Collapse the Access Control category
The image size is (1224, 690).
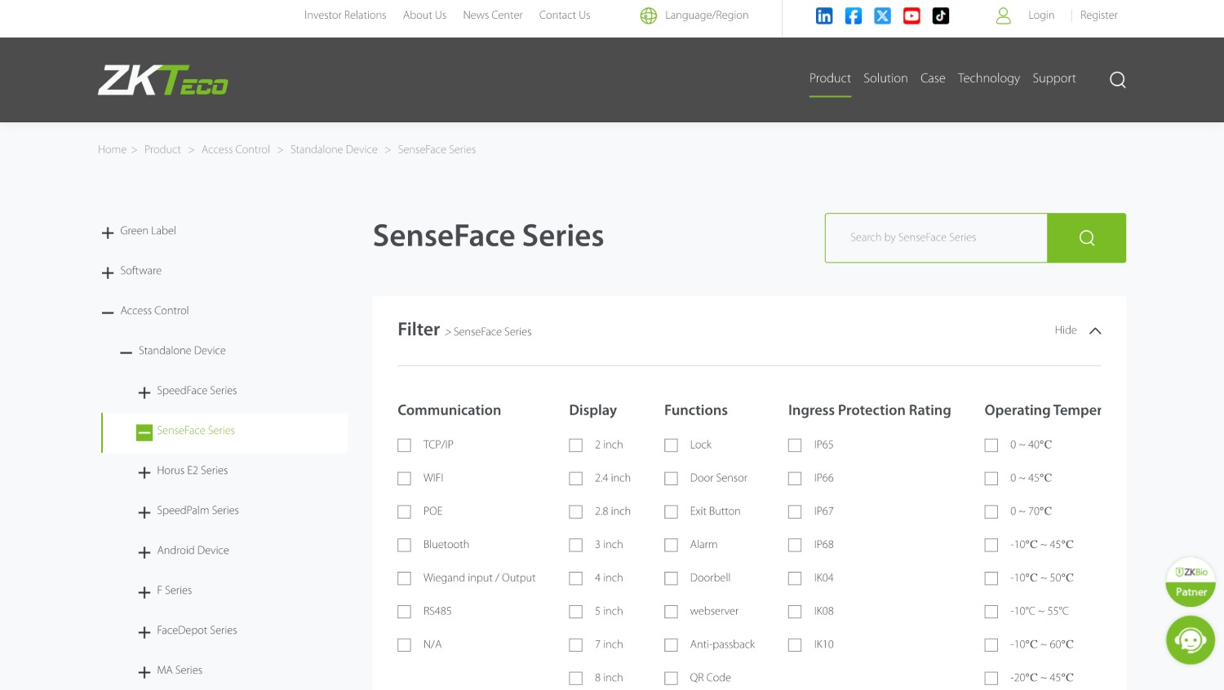pos(108,312)
